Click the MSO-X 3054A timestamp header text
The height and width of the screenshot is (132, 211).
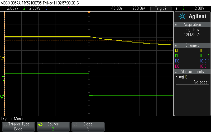pos(40,3)
